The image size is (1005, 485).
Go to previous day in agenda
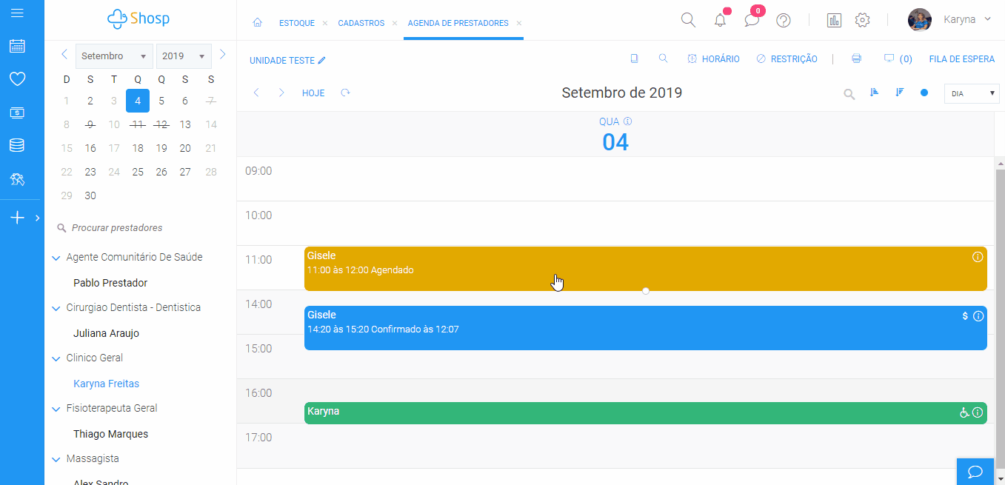(x=256, y=93)
